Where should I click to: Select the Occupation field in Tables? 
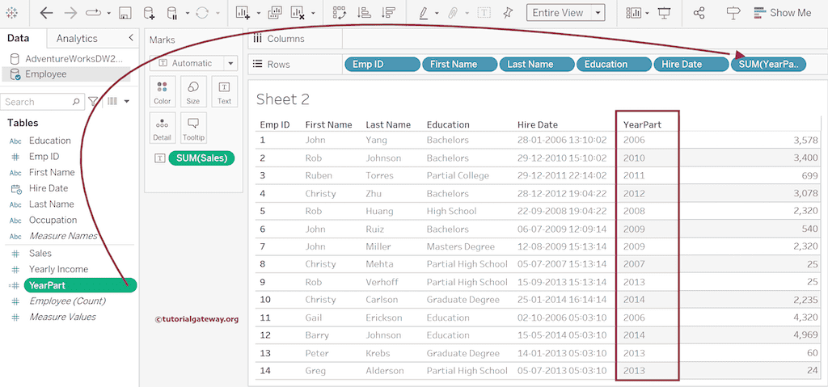pos(53,220)
